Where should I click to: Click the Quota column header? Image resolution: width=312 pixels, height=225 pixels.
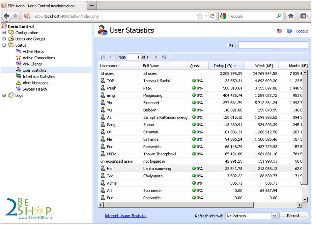pyautogui.click(x=198, y=66)
